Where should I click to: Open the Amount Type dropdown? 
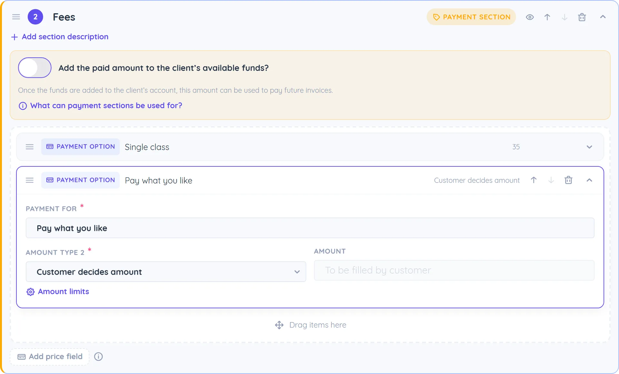click(x=166, y=272)
